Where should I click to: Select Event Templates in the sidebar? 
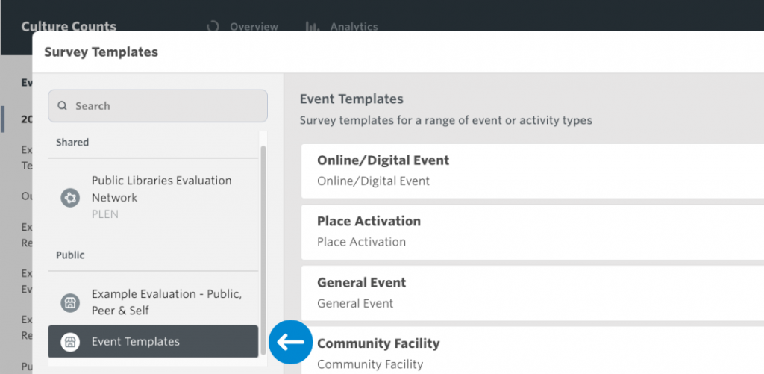(153, 341)
